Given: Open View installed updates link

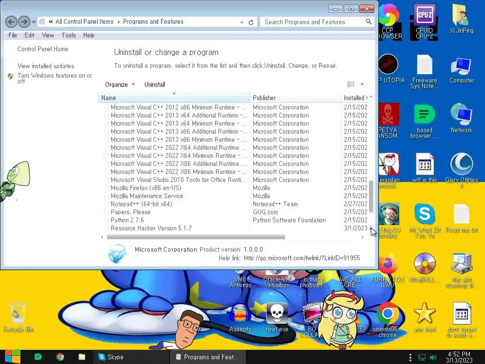Looking at the screenshot, I should (x=46, y=66).
